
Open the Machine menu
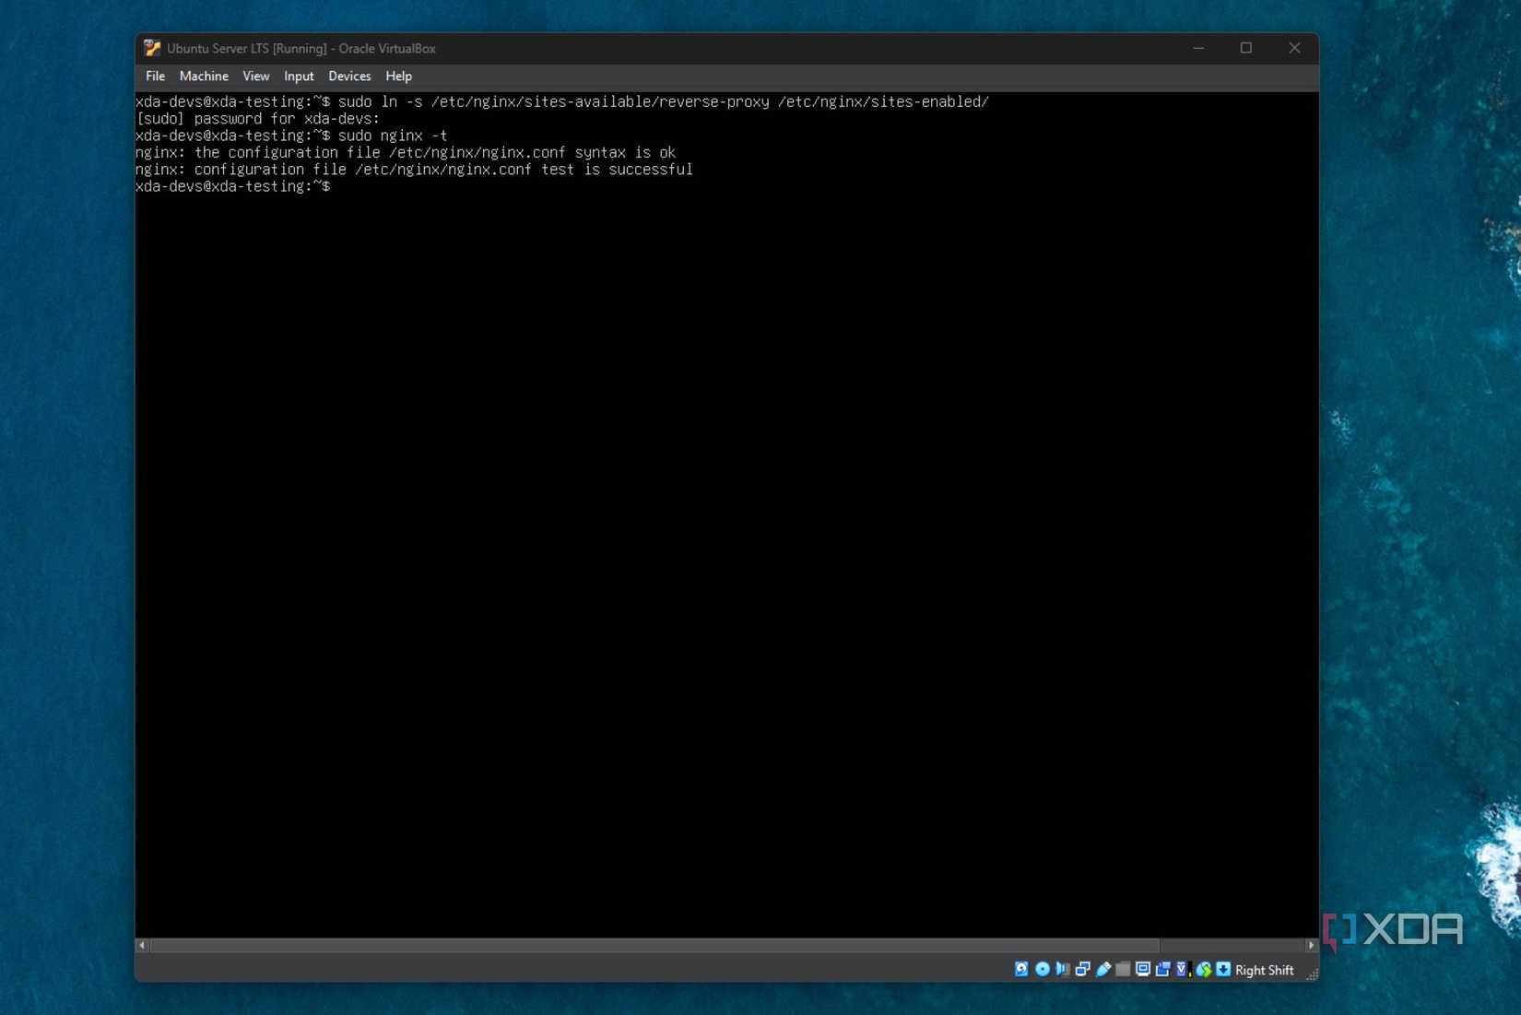point(203,76)
